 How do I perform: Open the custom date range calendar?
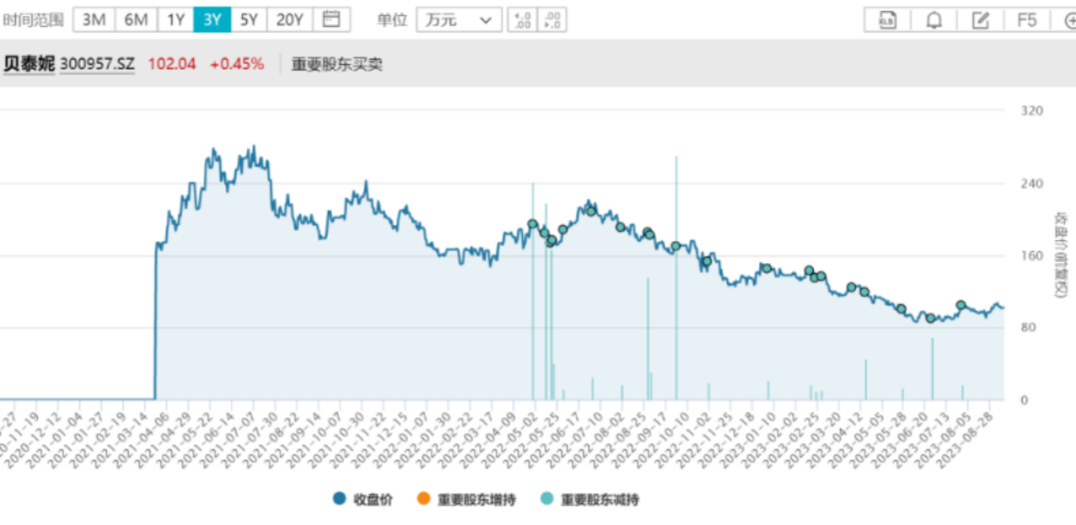pyautogui.click(x=332, y=19)
